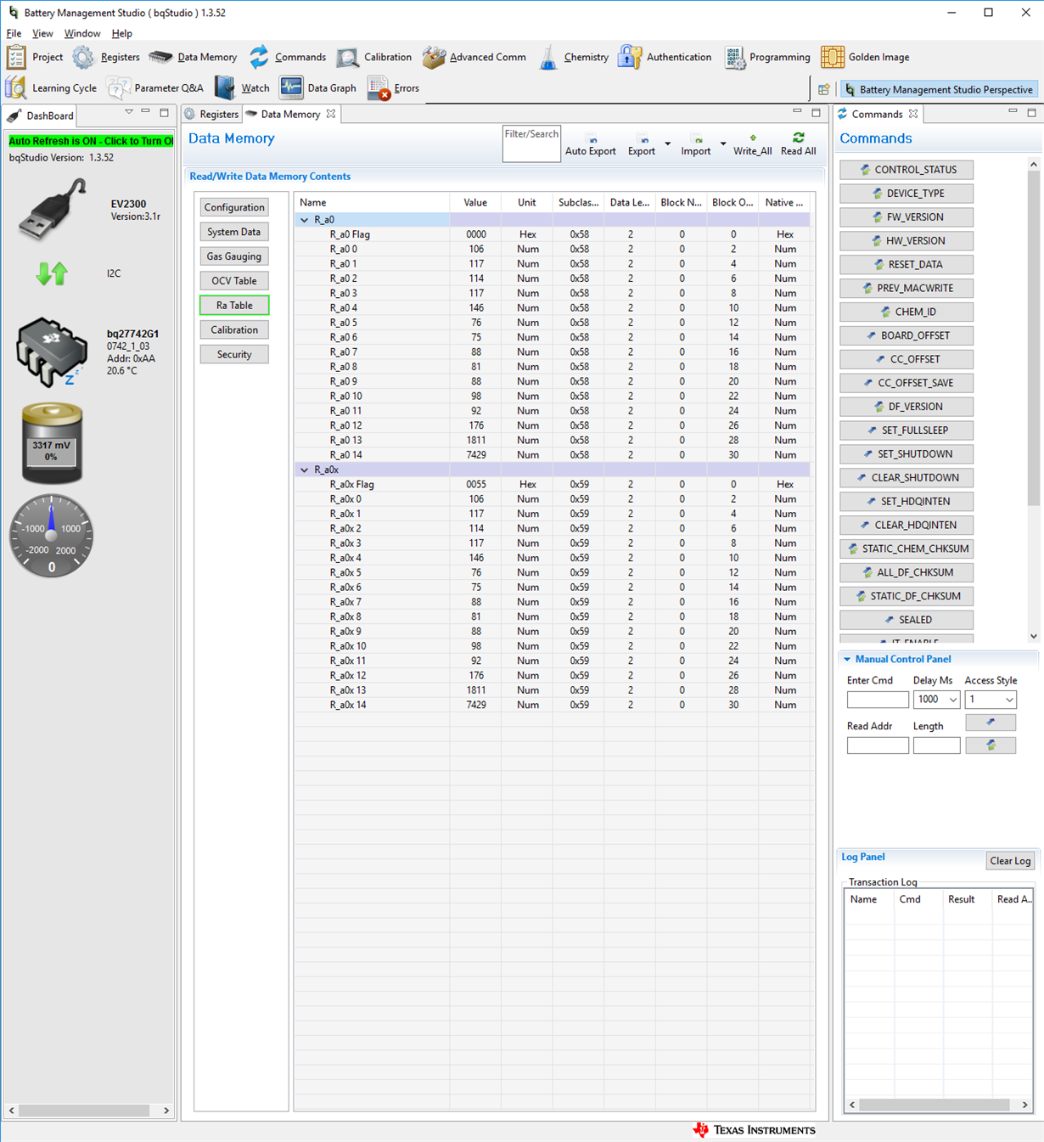Open the Golden Image tool
The width and height of the screenshot is (1044, 1142).
click(x=833, y=57)
